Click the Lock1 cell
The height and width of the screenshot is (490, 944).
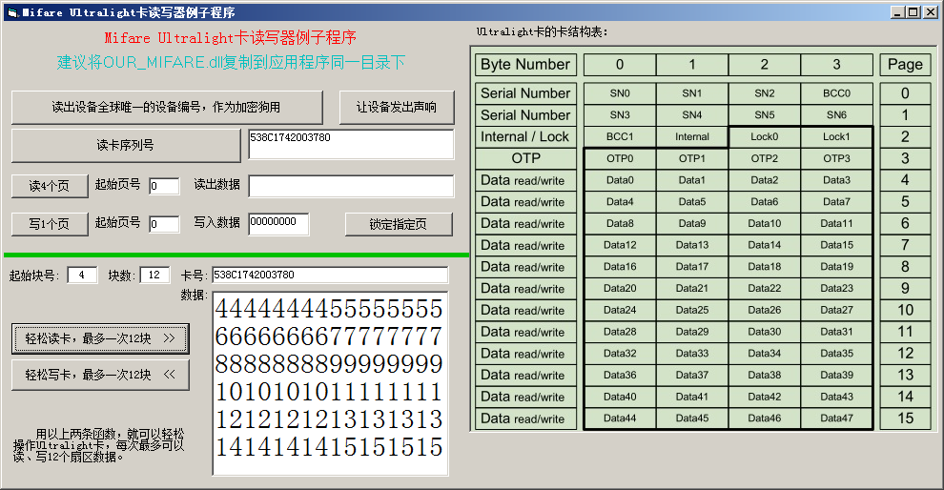pos(837,136)
